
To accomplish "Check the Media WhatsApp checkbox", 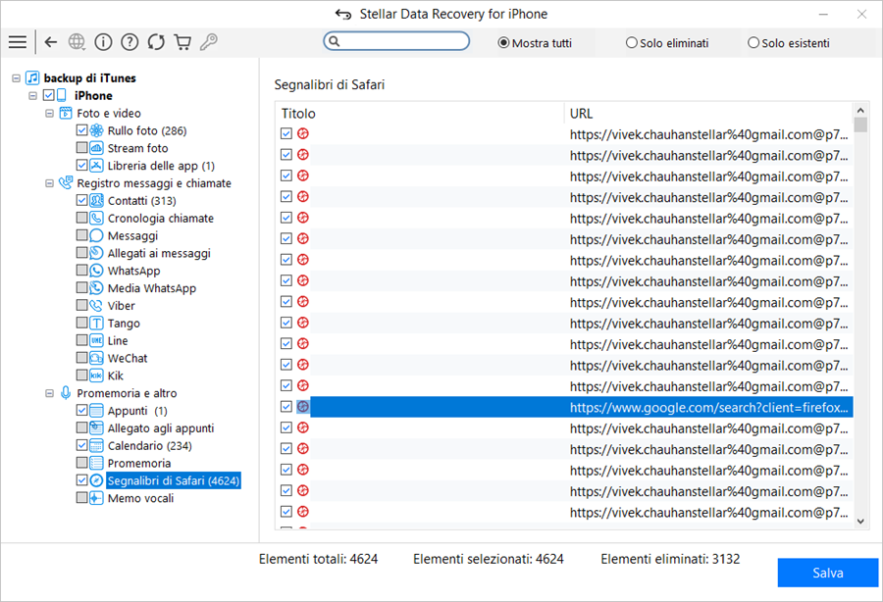I will (81, 288).
